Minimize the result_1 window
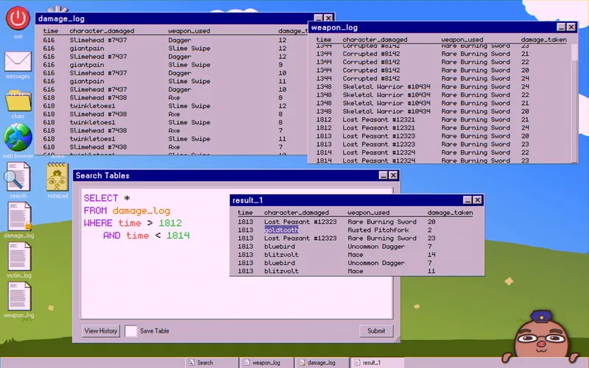 pos(468,200)
